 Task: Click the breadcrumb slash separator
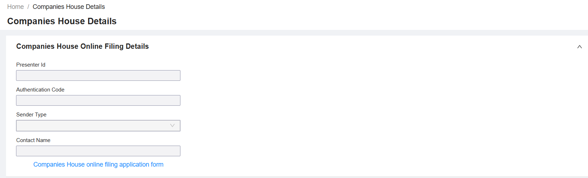28,7
